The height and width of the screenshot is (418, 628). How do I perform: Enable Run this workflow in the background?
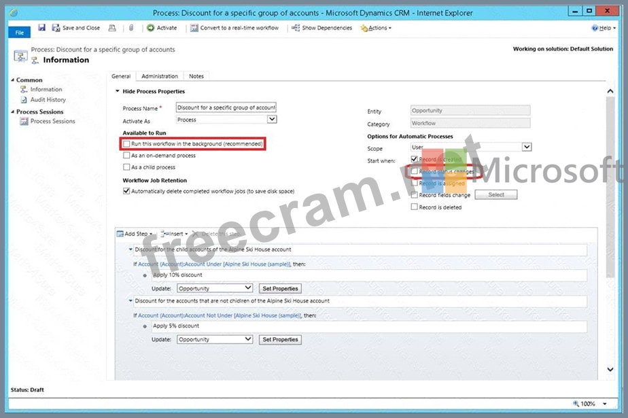pos(126,143)
